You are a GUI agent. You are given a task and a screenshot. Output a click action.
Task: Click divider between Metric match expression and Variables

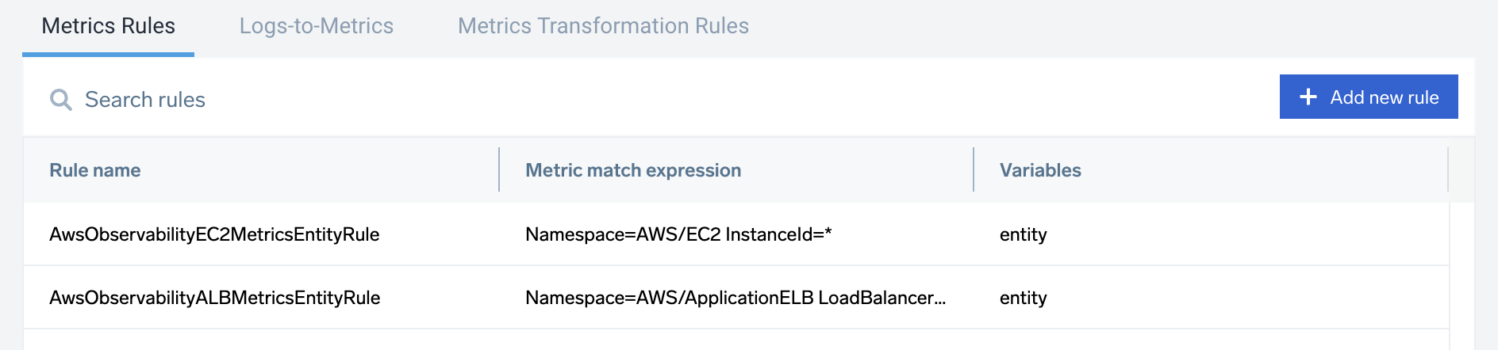[x=974, y=169]
